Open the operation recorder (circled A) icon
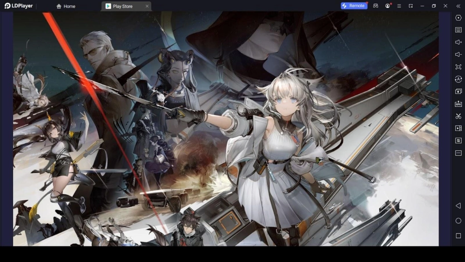The width and height of the screenshot is (465, 262). click(x=458, y=79)
